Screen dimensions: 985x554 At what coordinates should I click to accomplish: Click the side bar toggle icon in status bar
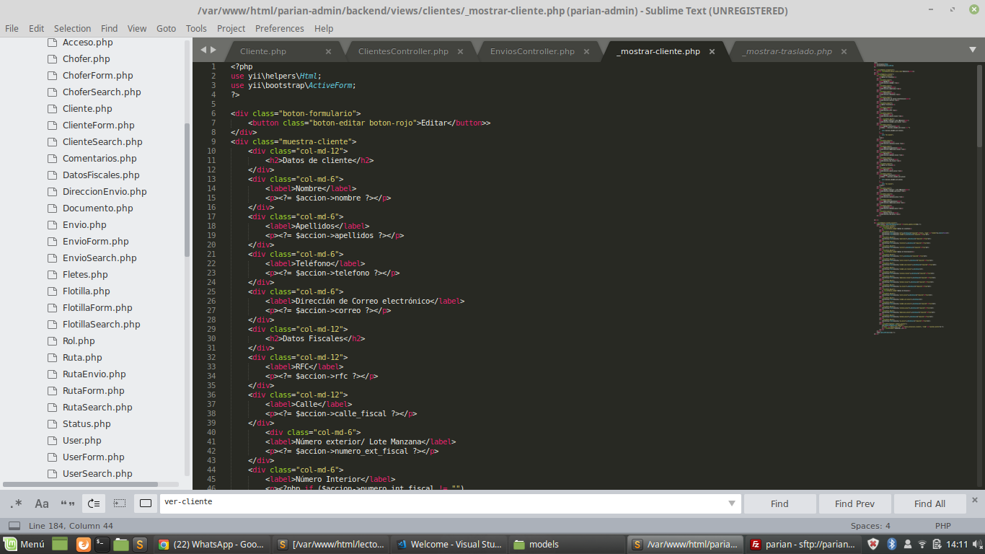pos(14,526)
